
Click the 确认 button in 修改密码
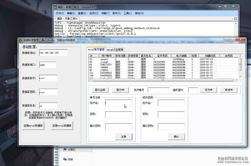[176, 137]
